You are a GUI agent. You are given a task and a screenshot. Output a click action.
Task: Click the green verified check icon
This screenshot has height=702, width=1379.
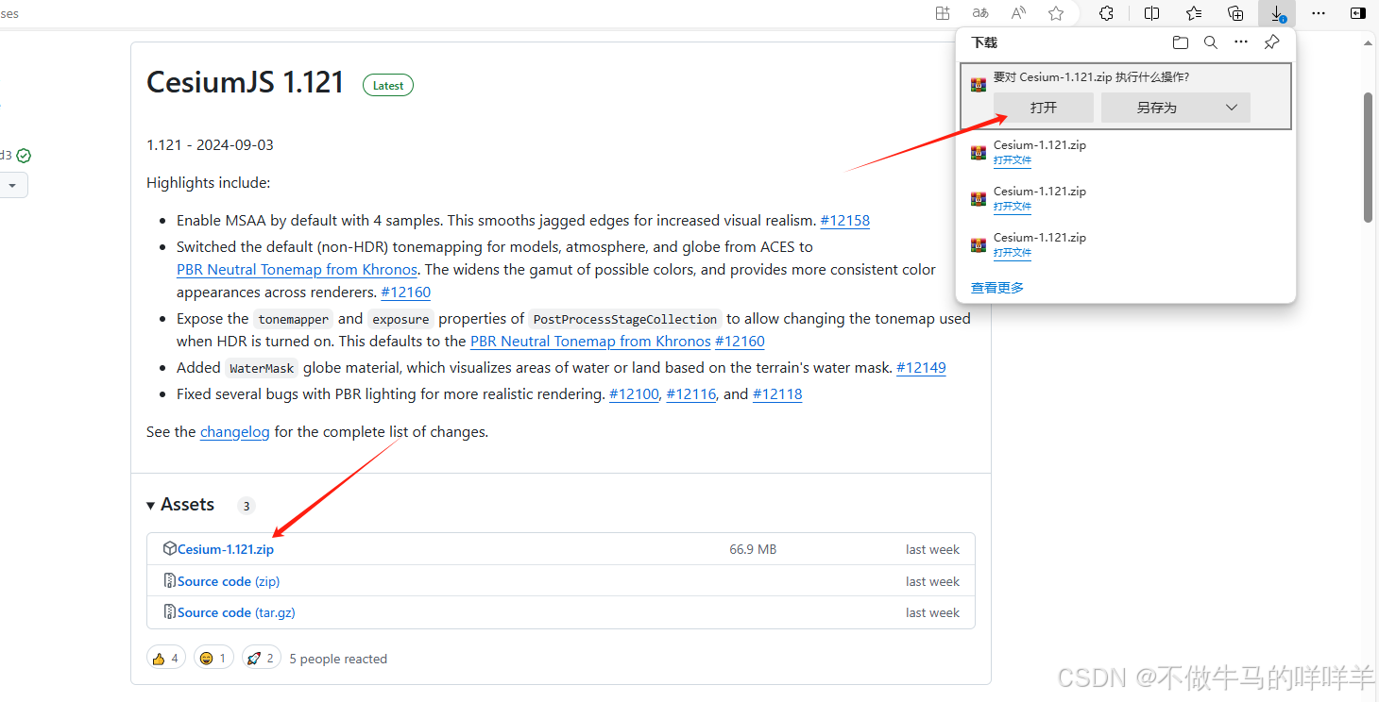24,156
